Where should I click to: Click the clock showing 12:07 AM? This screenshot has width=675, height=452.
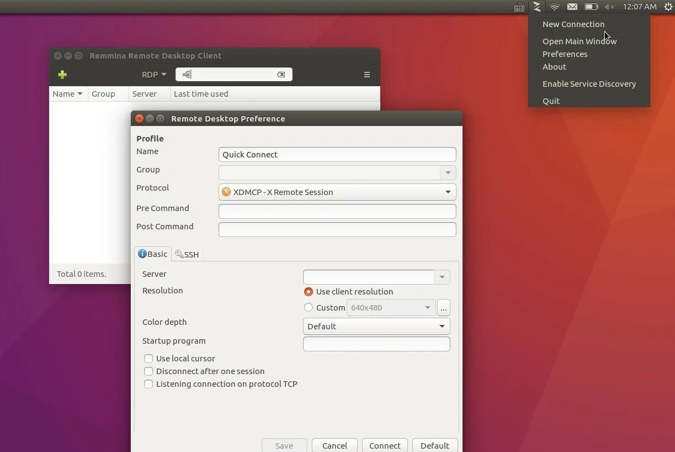coord(639,7)
